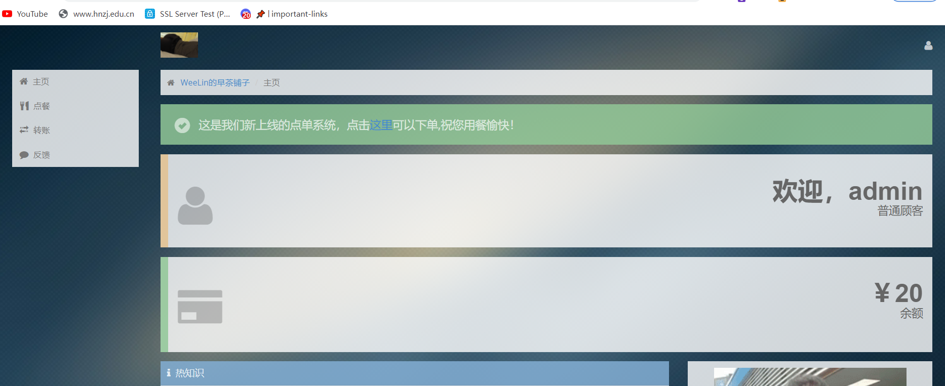
Task: Click the 转账 transfer arrows icon
Action: coord(24,130)
